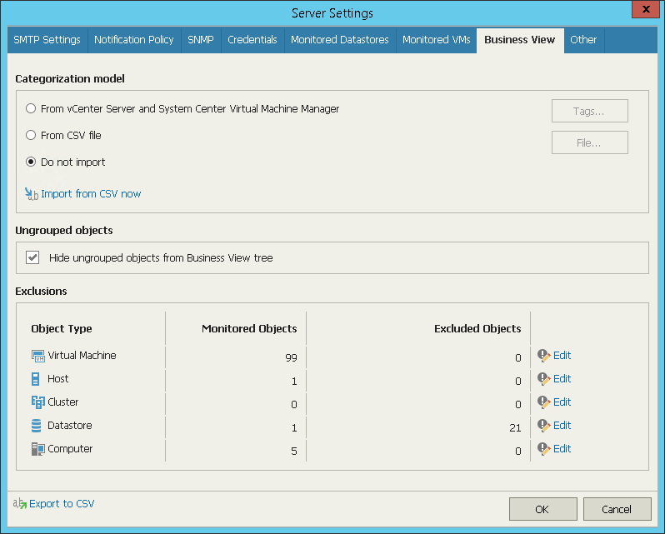Click the edit icon in Host row
This screenshot has width=665, height=534.
pos(543,379)
